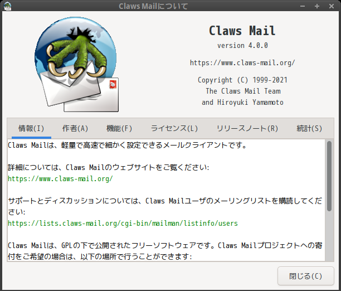Click the Claws Mail titlebar app icon
The image size is (341, 291).
tap(8, 6)
